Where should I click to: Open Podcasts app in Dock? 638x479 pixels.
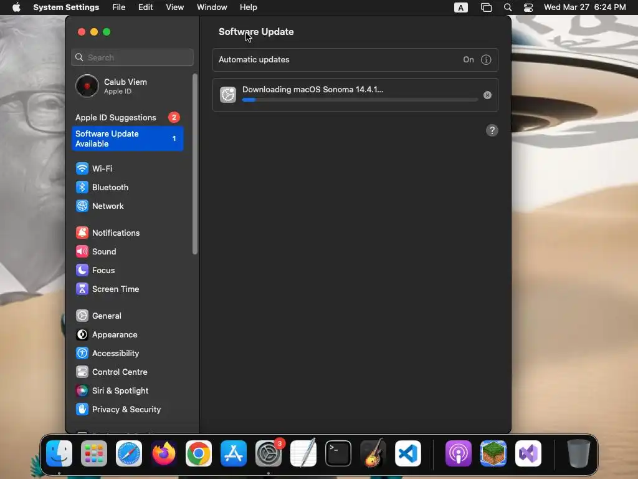tap(459, 453)
